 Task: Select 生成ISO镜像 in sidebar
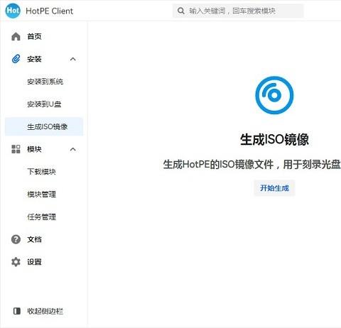pyautogui.click(x=44, y=126)
